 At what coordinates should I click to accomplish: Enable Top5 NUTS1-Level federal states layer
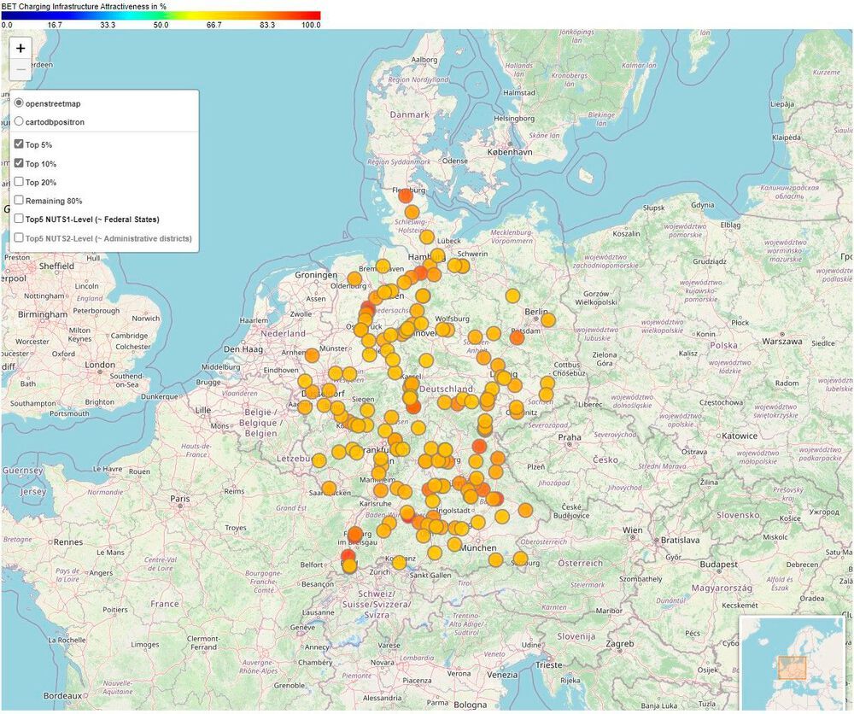pyautogui.click(x=19, y=219)
